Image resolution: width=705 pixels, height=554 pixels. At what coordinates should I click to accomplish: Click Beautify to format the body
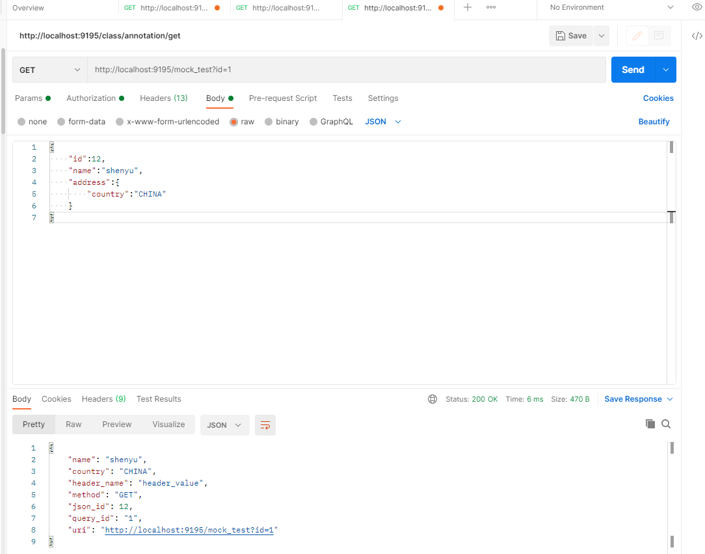654,122
